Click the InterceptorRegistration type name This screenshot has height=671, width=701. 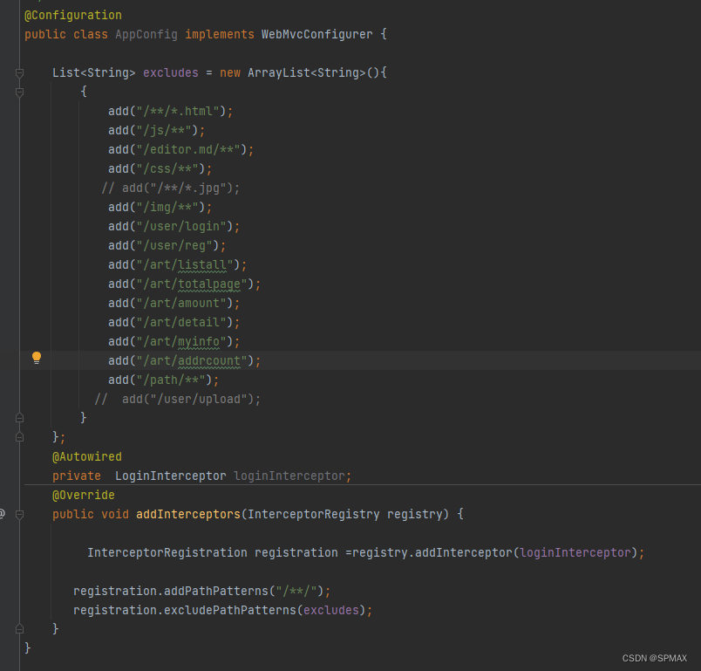pyautogui.click(x=167, y=553)
